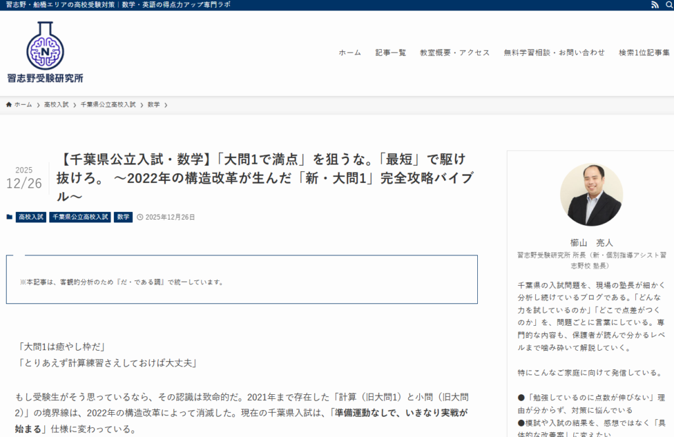The width and height of the screenshot is (674, 437).
Task: Select the 数学 category tag under title
Action: (x=123, y=217)
